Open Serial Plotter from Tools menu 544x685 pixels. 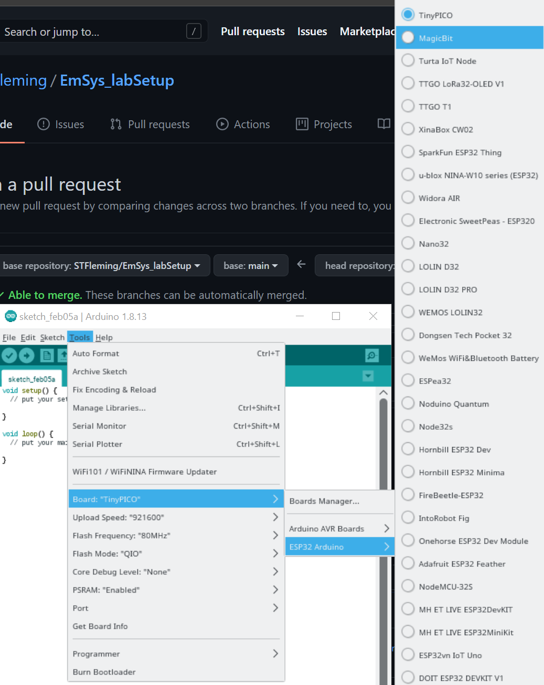pyautogui.click(x=176, y=444)
